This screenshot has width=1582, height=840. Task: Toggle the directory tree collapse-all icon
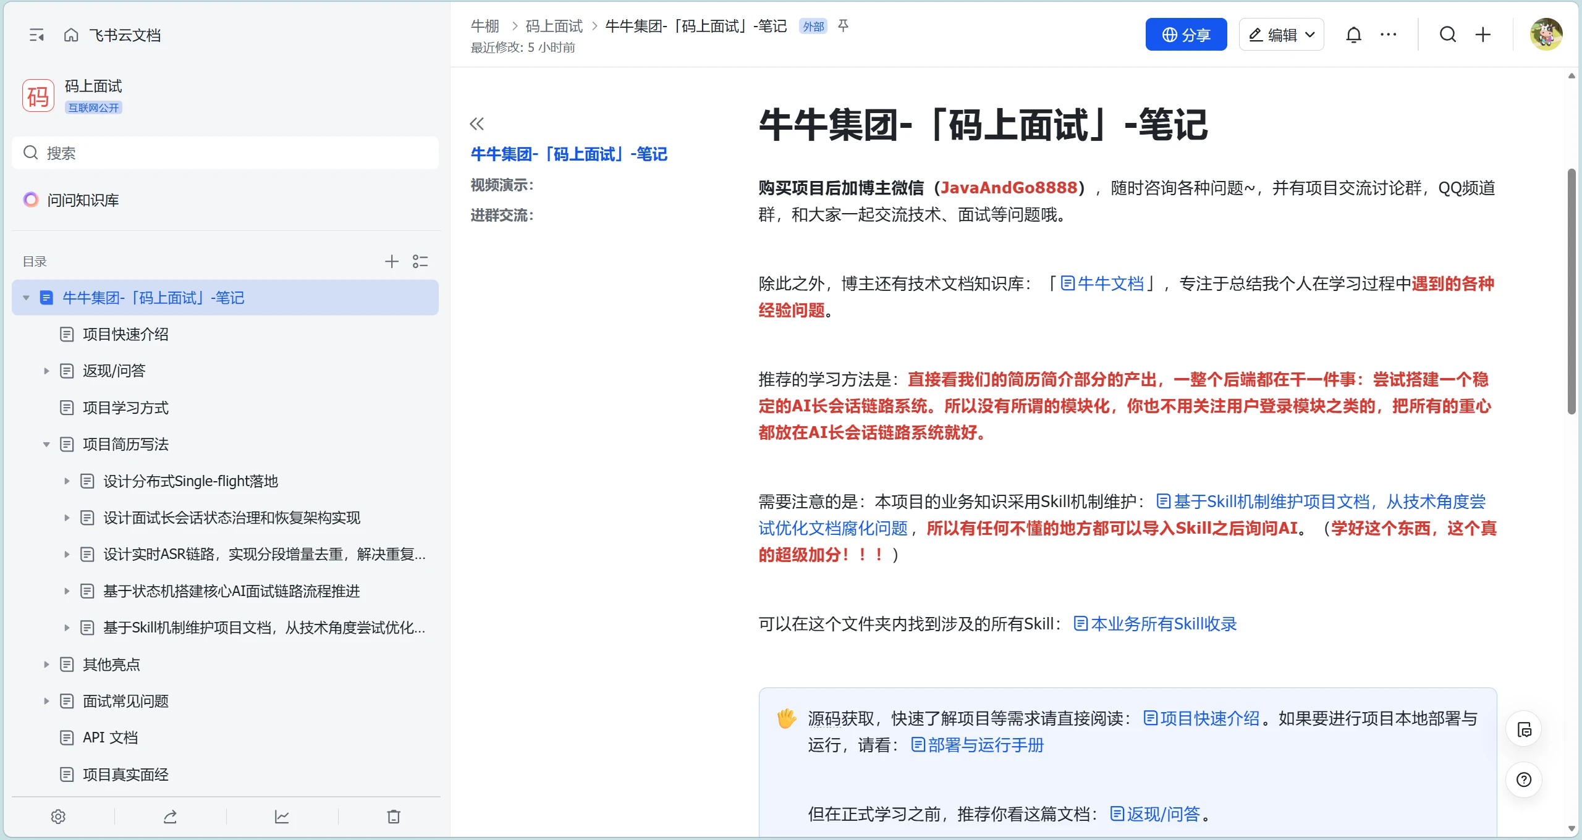tap(420, 261)
